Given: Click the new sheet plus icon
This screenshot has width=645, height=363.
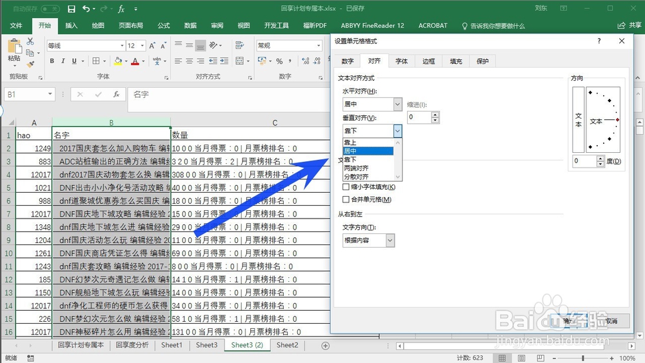Looking at the screenshot, I should [x=325, y=346].
